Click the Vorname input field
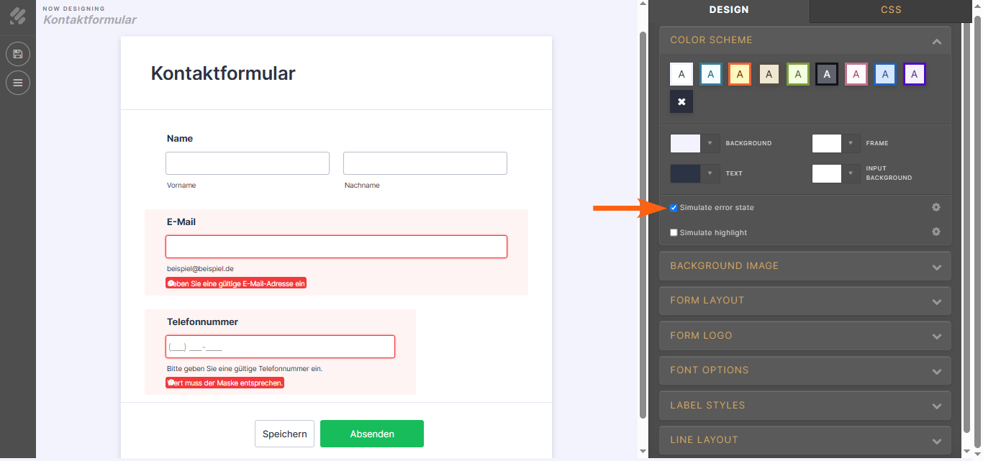 point(248,163)
